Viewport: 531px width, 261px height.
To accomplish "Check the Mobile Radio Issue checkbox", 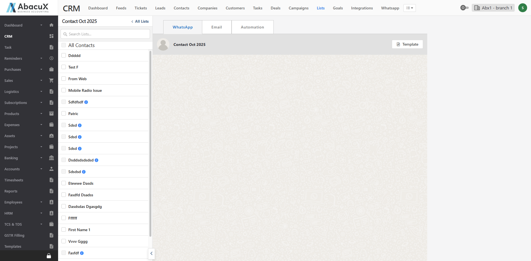I will click(x=64, y=90).
